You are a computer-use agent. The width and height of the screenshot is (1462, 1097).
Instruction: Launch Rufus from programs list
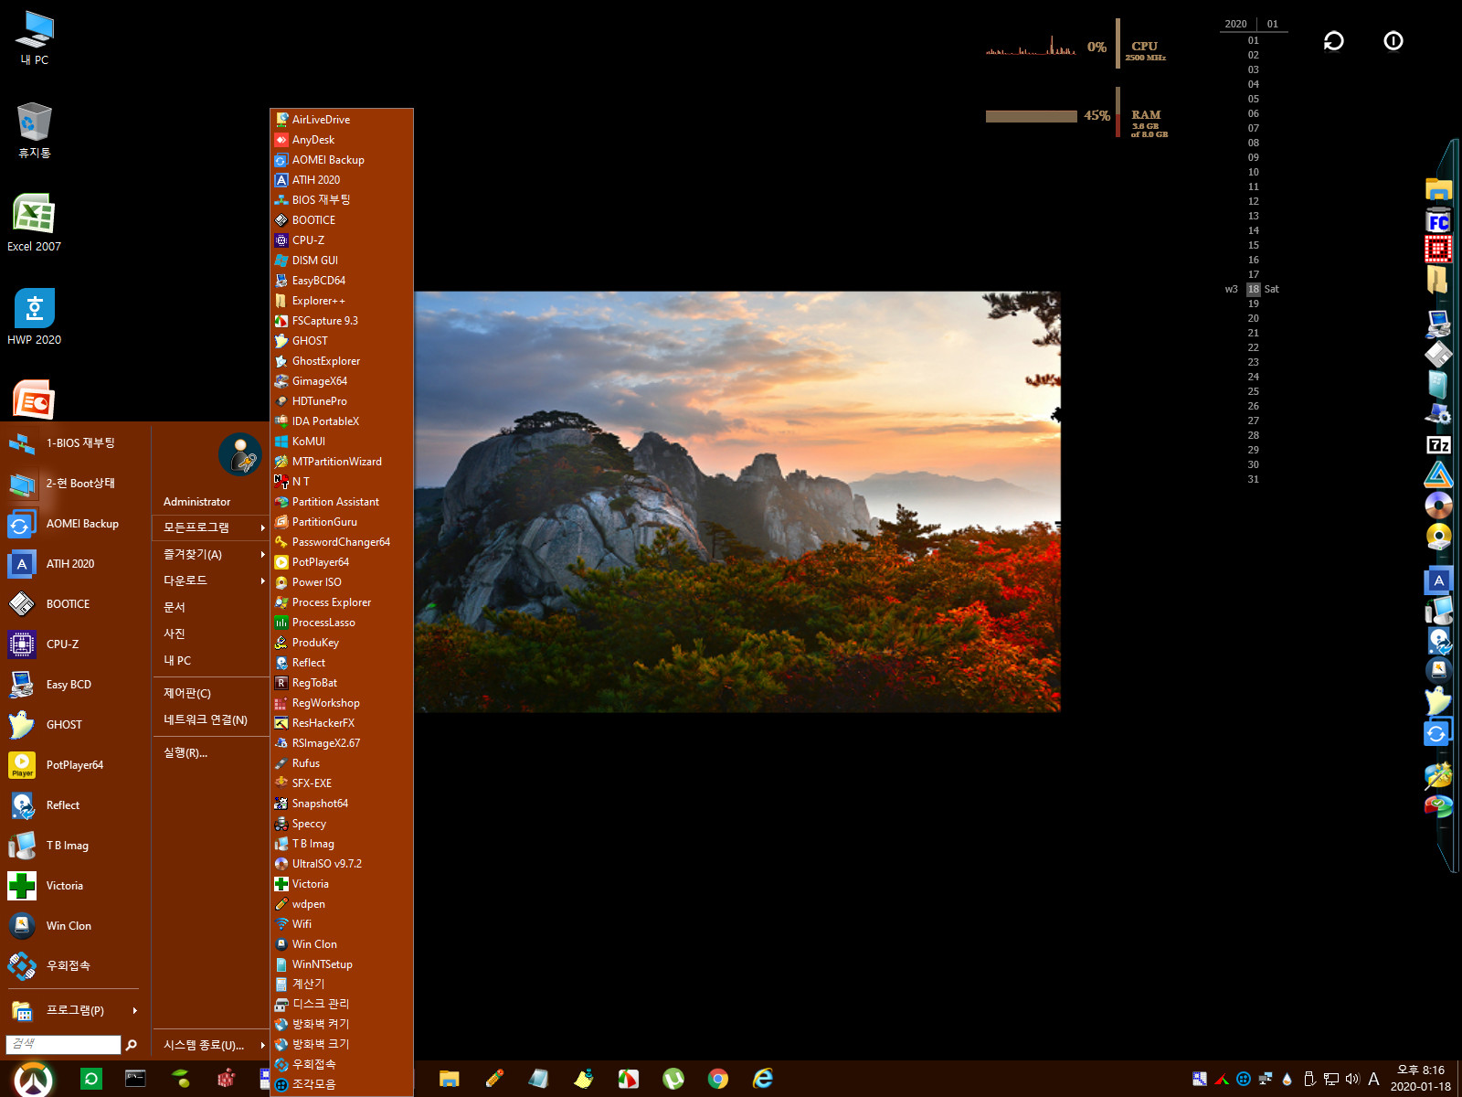pyautogui.click(x=342, y=763)
